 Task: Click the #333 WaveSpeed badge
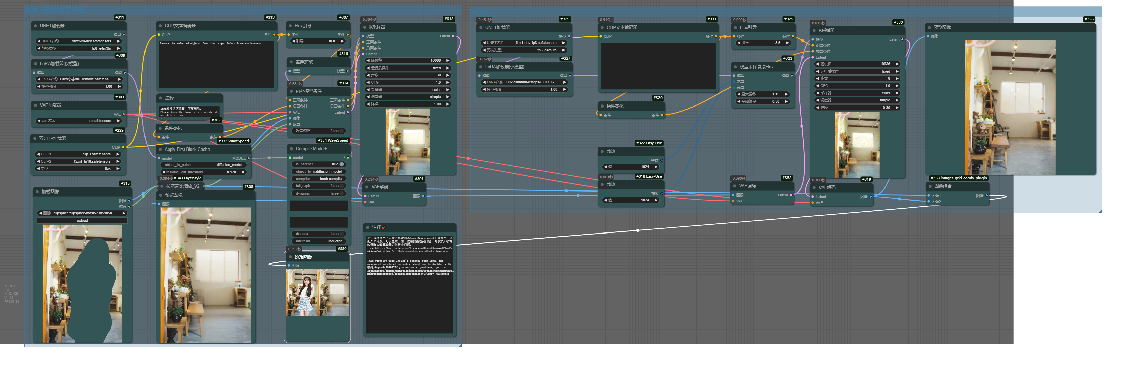tap(233, 141)
